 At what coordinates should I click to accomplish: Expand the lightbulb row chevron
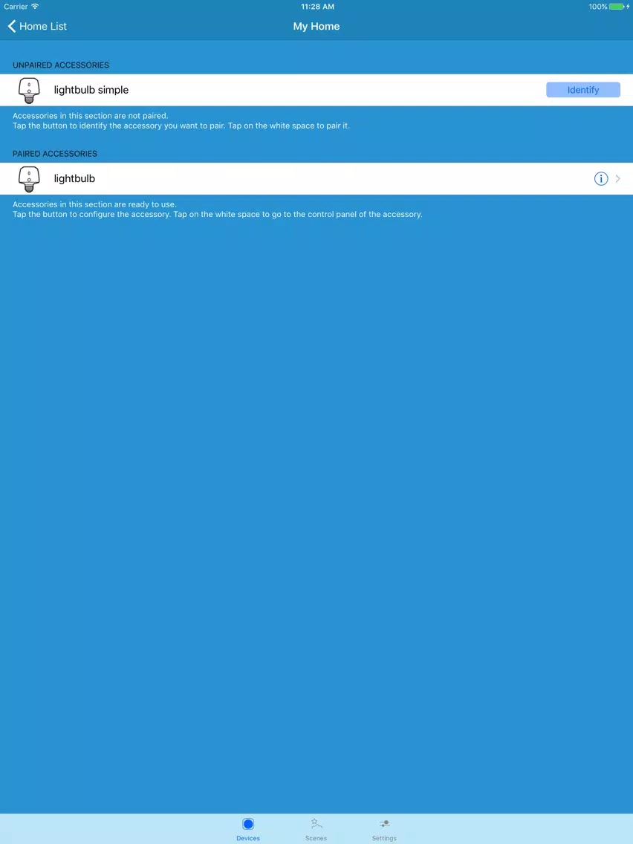618,179
